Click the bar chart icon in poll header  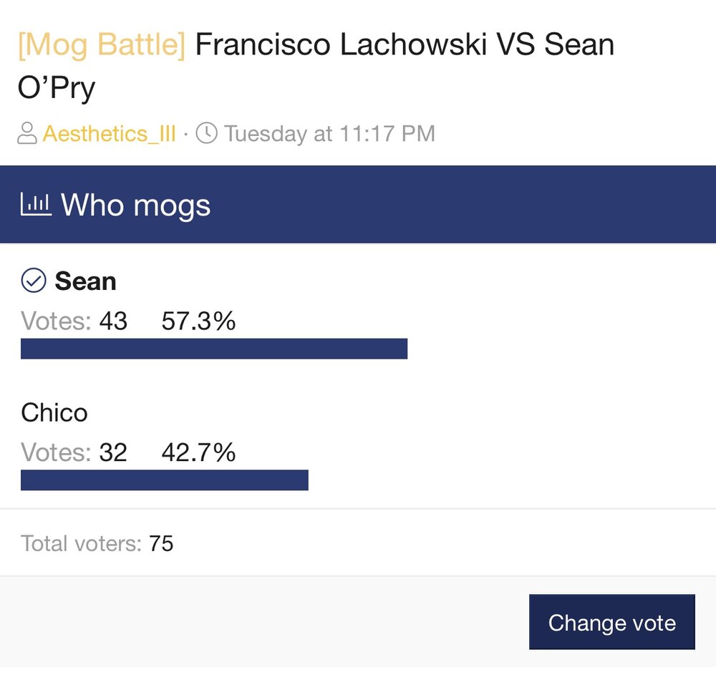click(x=36, y=205)
